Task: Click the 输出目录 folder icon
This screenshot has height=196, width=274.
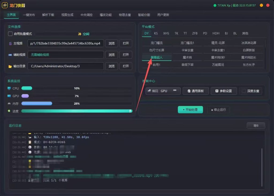Action: [10, 66]
